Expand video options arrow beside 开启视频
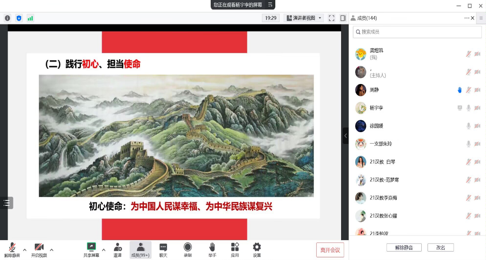This screenshot has width=486, height=260. tap(52, 250)
